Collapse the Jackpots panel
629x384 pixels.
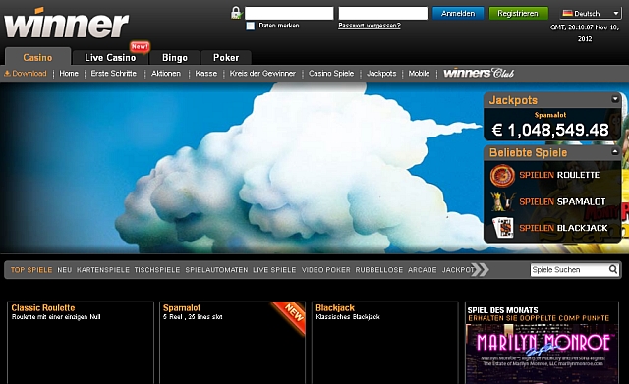(615, 99)
